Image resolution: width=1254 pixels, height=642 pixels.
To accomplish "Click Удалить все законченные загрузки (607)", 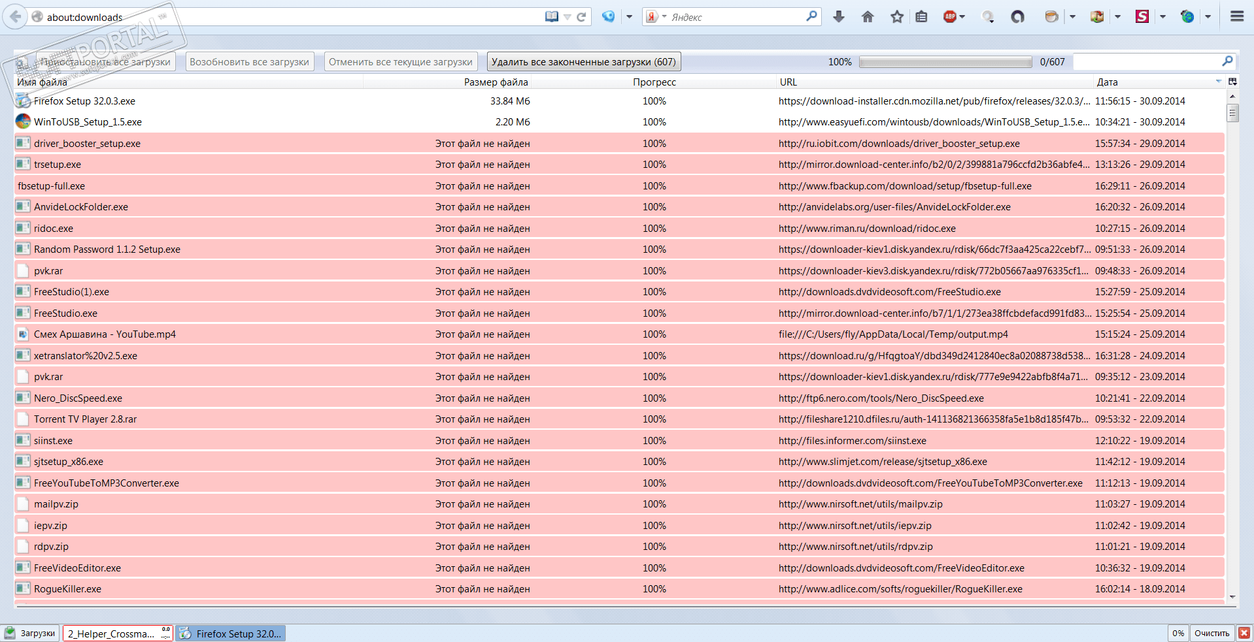I will click(x=584, y=62).
